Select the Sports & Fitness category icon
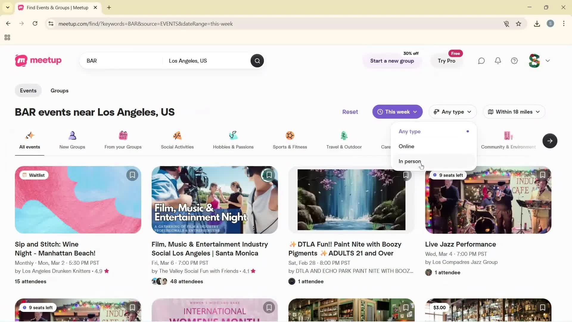Image resolution: width=572 pixels, height=322 pixels. point(290,136)
